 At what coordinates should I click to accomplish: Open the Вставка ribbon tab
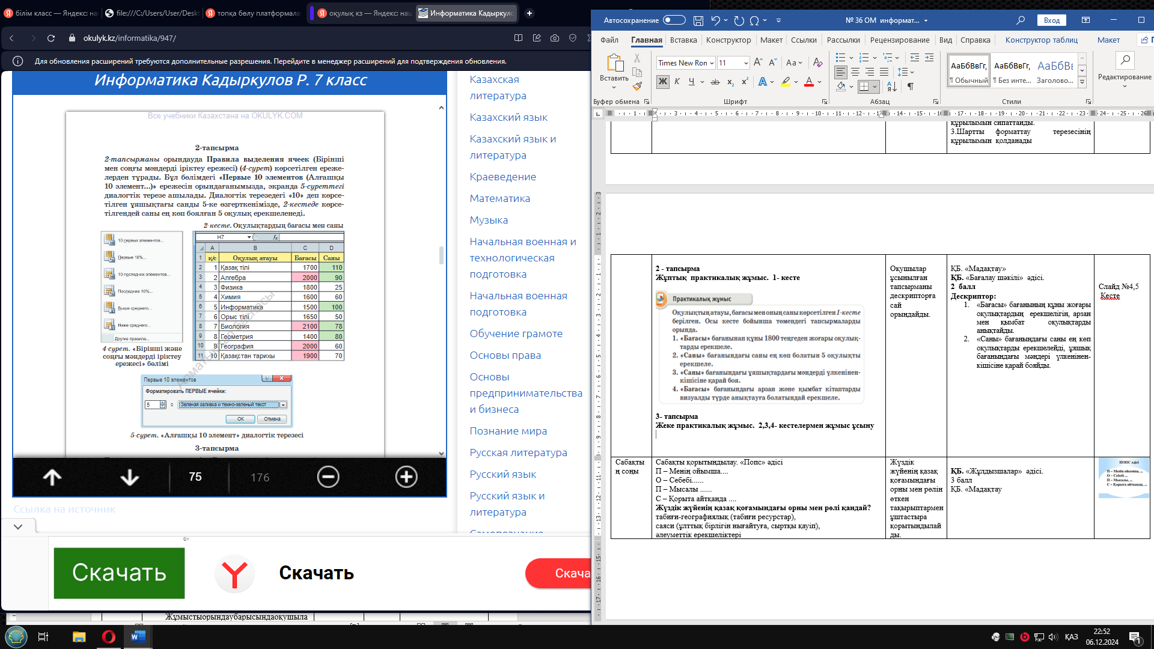click(683, 40)
